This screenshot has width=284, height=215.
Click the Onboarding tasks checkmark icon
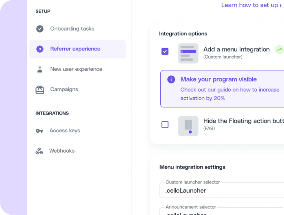click(x=40, y=29)
